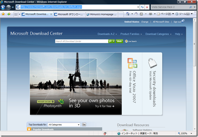This screenshot has width=198, height=137.
Task: Open recent pages dropdown next to Forward
Action: 13,7
